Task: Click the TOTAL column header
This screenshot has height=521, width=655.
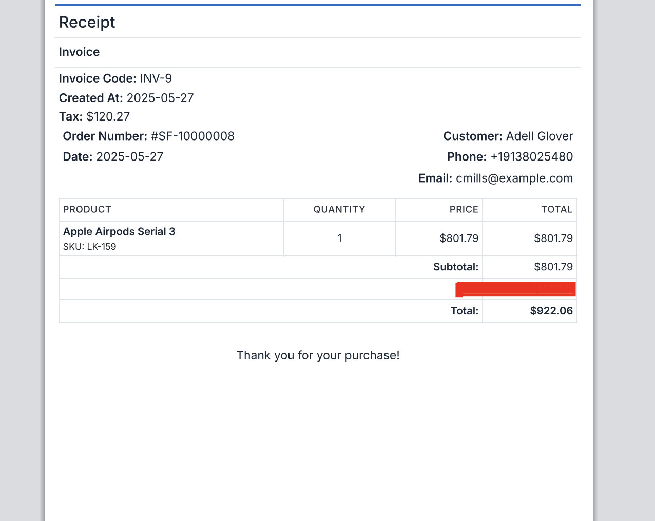Action: [x=556, y=209]
